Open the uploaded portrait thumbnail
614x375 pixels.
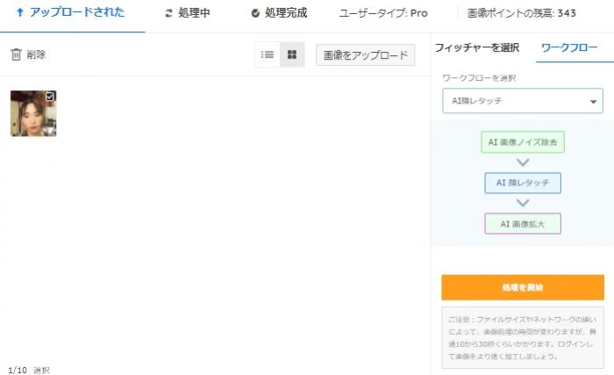32,116
